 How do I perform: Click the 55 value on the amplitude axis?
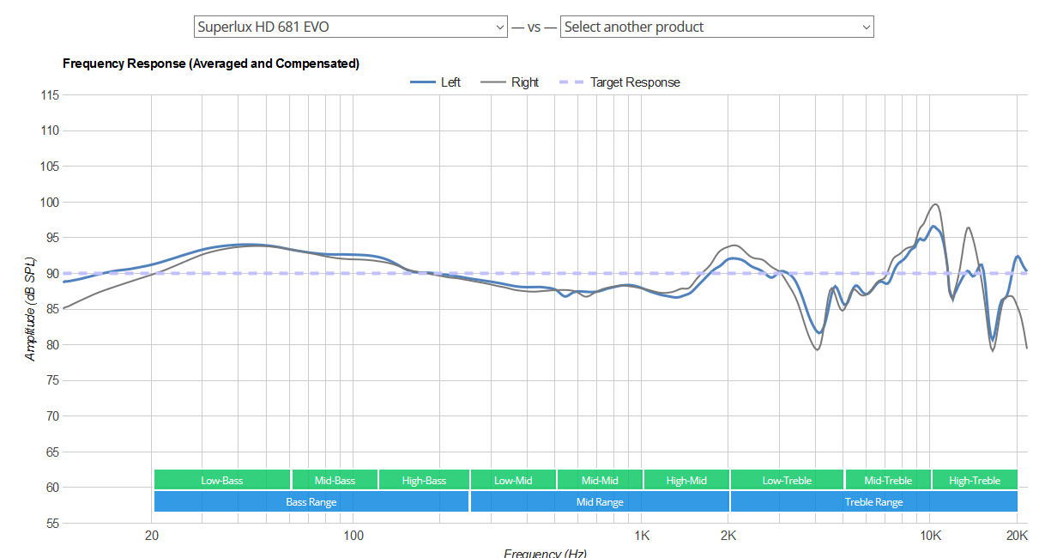click(x=52, y=523)
